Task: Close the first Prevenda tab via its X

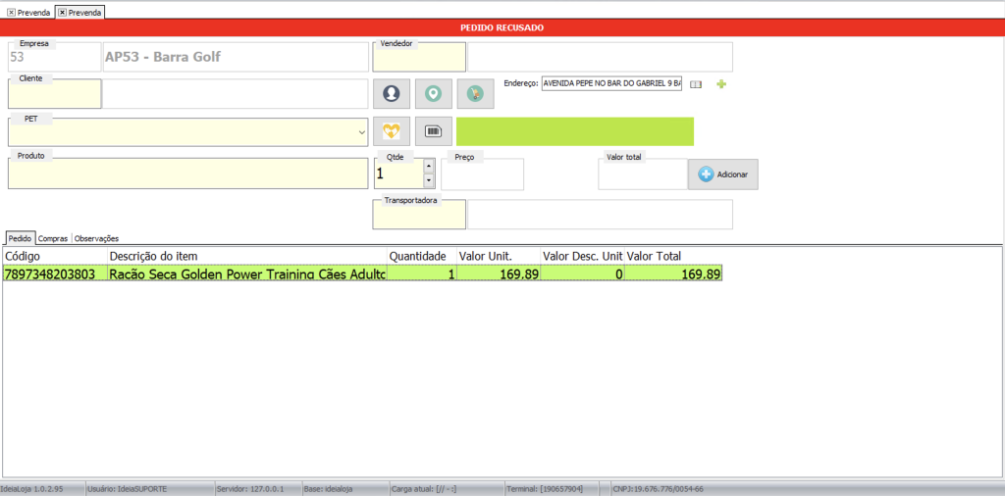Action: coord(10,12)
